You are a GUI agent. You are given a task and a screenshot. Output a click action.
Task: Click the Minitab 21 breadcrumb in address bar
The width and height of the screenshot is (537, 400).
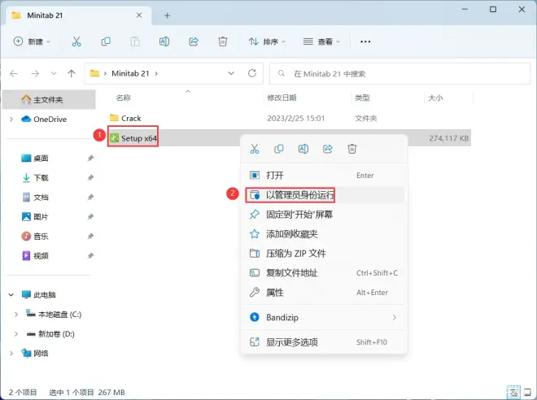130,73
